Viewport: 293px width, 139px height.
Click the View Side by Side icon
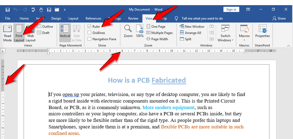(212, 27)
